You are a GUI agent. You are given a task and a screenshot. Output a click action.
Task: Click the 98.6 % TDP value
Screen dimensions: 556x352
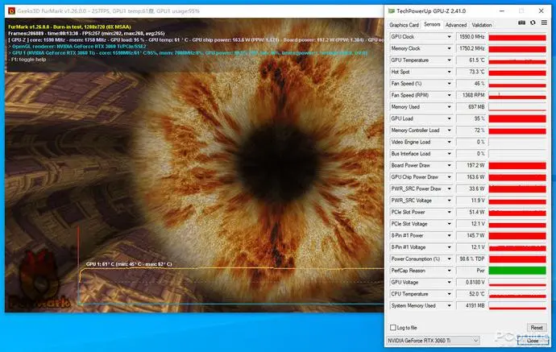(471, 259)
